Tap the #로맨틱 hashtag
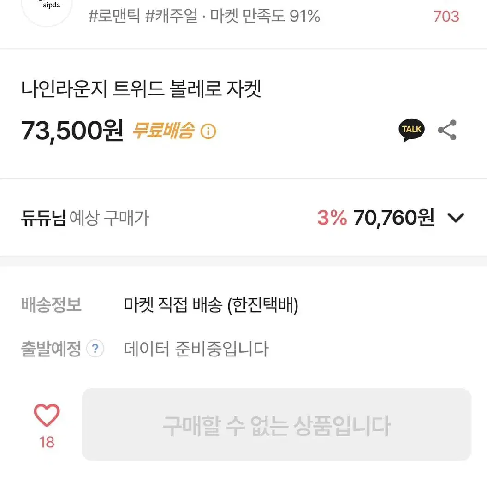This screenshot has height=487, width=487. [114, 16]
